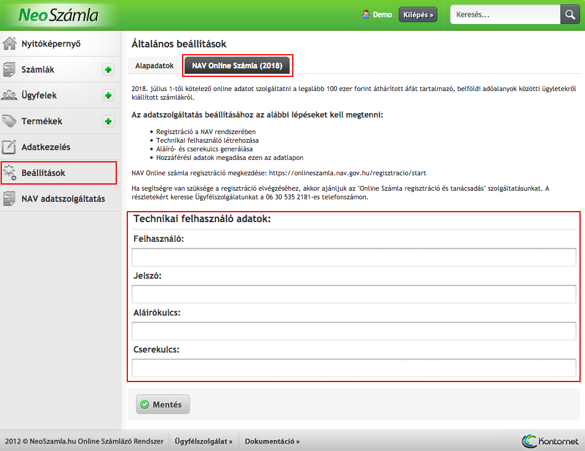Open the Ügyfélszolgálat footer link
The image size is (585, 451).
pyautogui.click(x=204, y=441)
